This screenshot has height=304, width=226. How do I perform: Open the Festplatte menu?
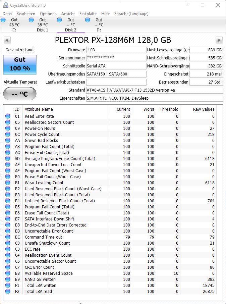pos(88,14)
